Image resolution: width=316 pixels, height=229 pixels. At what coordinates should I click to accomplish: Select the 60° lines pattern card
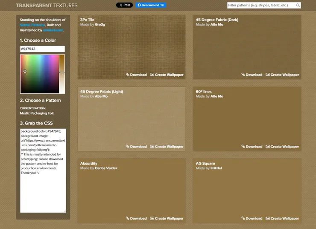pos(247,119)
